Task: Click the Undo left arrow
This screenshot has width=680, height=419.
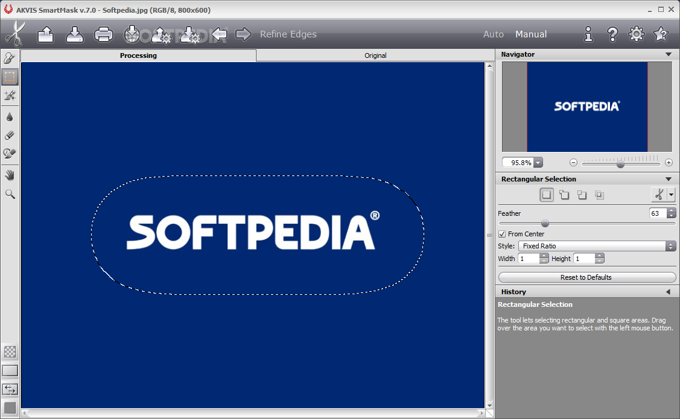Action: point(219,34)
